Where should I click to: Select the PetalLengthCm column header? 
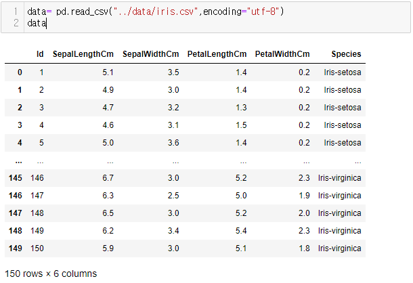pos(217,54)
